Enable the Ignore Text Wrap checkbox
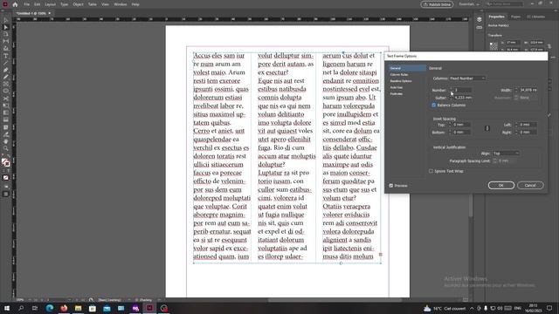Screen dimensions: 559x314 click(x=431, y=171)
